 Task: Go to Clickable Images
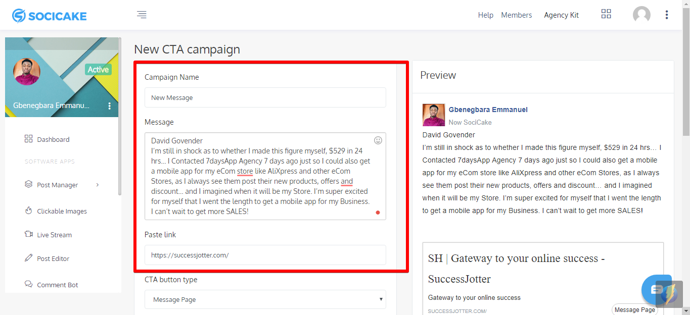[x=62, y=211]
